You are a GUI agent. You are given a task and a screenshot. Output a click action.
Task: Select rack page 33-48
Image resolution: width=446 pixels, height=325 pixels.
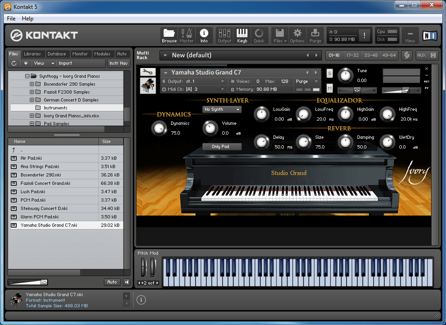(x=371, y=55)
